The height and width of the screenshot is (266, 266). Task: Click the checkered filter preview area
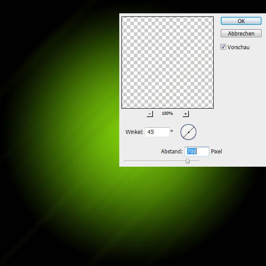point(168,63)
